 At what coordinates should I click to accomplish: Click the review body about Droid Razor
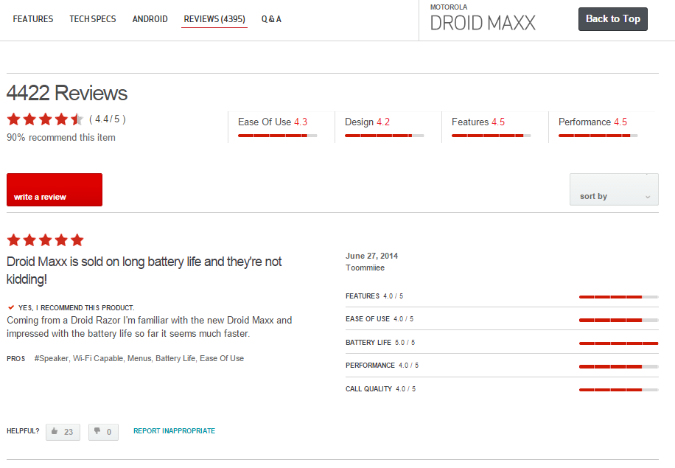tap(150, 326)
